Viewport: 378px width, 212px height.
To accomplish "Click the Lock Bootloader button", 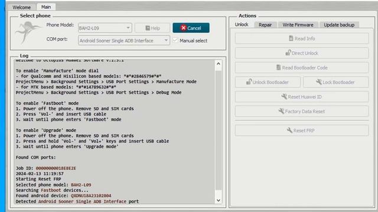I will [x=336, y=82].
